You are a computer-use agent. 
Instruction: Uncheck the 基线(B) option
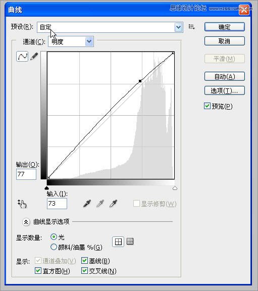84,261
